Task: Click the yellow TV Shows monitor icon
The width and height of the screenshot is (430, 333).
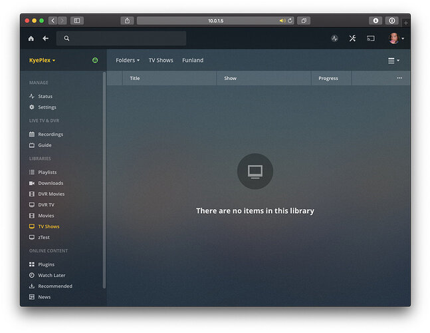Action: pos(32,226)
